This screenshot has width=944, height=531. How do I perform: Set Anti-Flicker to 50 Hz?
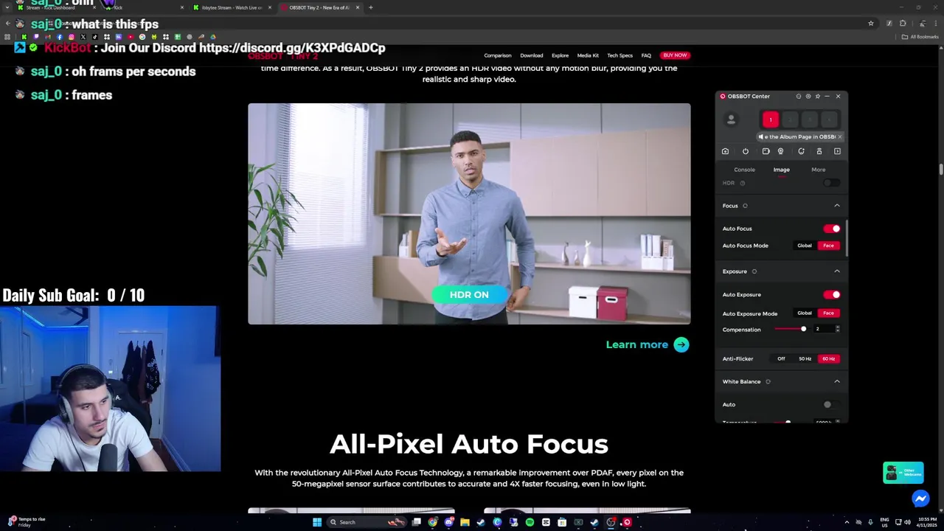pyautogui.click(x=805, y=358)
